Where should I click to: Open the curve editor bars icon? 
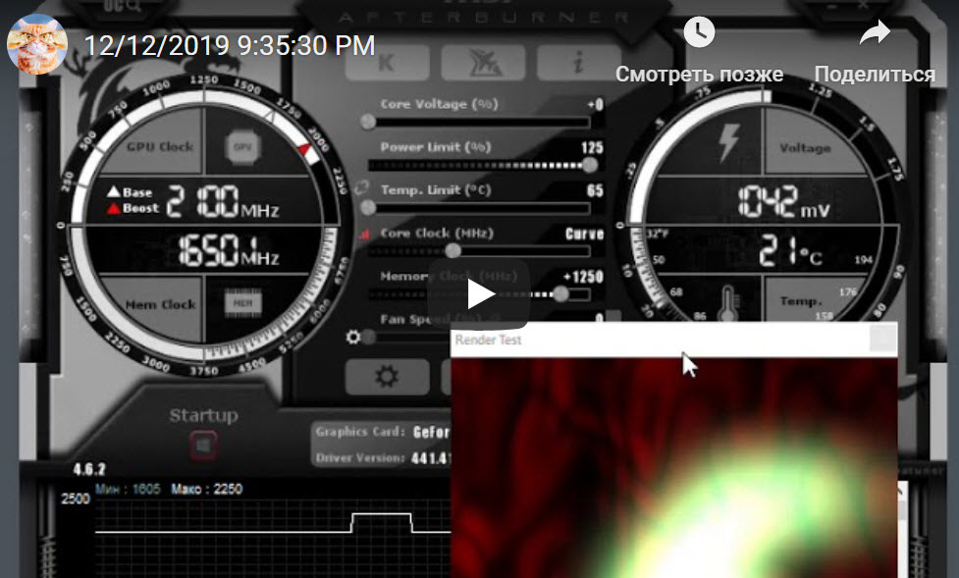point(364,234)
